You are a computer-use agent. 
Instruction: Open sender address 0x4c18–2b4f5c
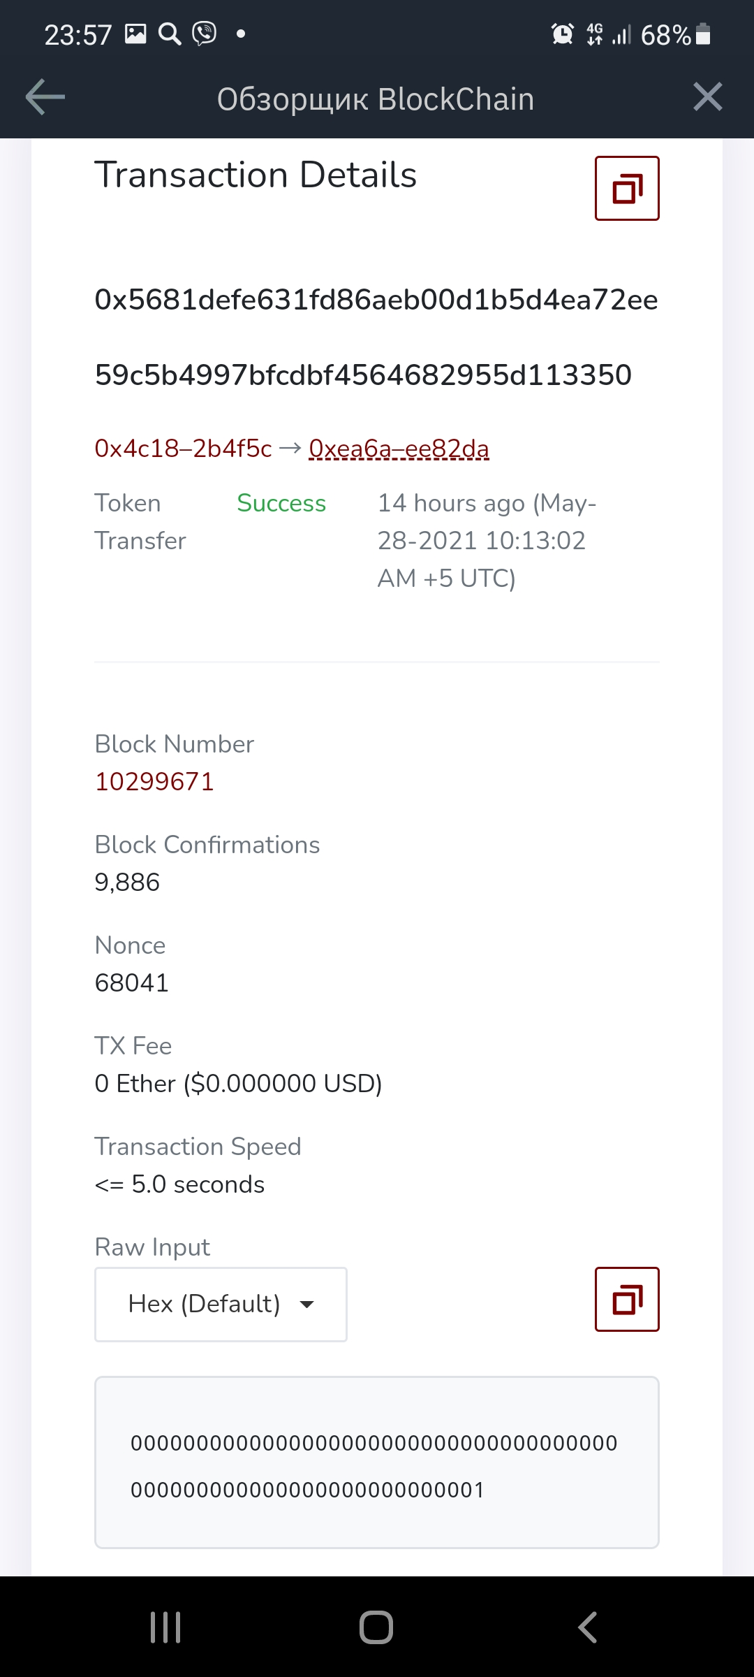pyautogui.click(x=183, y=449)
